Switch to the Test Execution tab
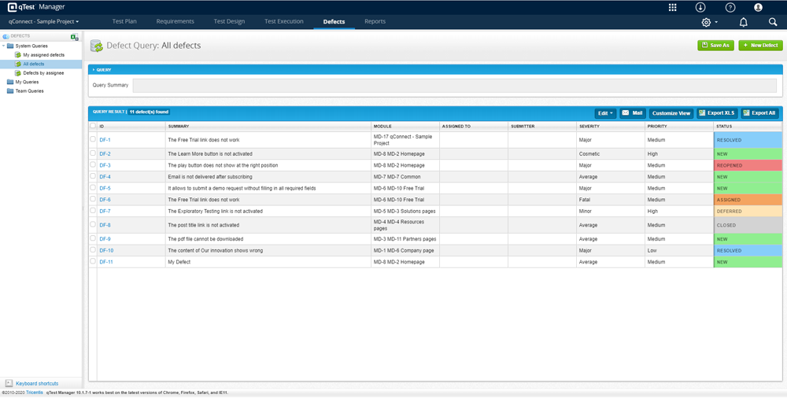 pyautogui.click(x=283, y=21)
